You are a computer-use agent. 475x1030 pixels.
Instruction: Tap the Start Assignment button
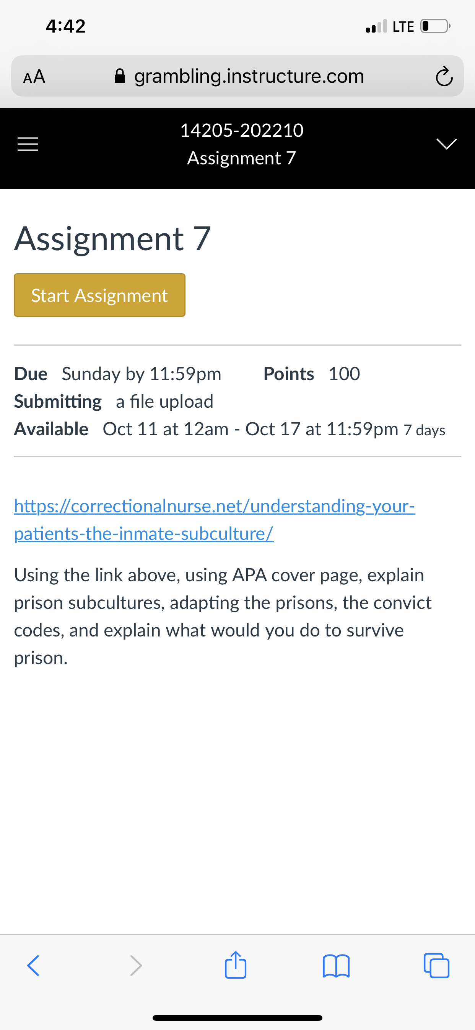[100, 295]
